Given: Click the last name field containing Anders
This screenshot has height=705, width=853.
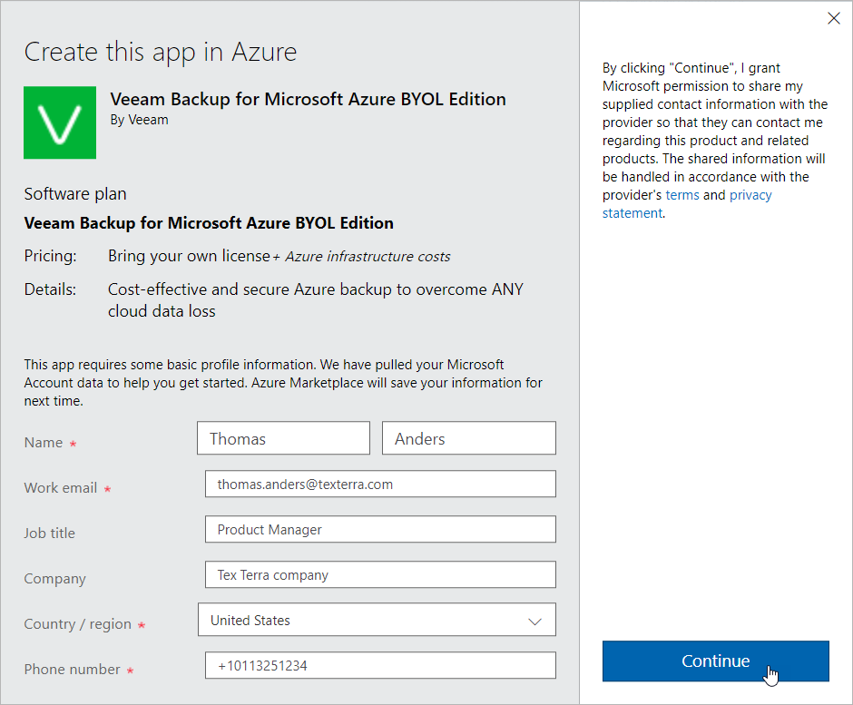Looking at the screenshot, I should pos(468,438).
